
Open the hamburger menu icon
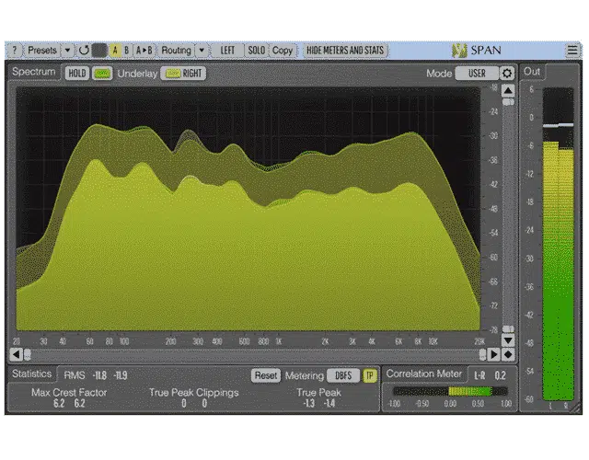pyautogui.click(x=572, y=51)
